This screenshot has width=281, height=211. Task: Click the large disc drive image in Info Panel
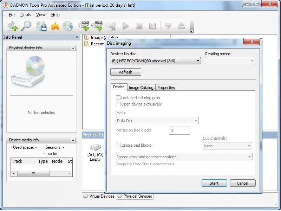click(x=28, y=71)
